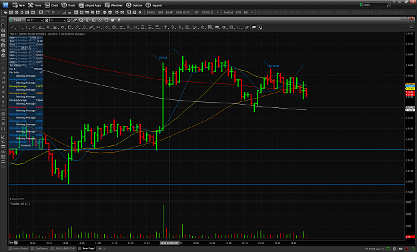Click the Climax annotation label on chart
This screenshot has width=417, height=252.
click(x=163, y=57)
